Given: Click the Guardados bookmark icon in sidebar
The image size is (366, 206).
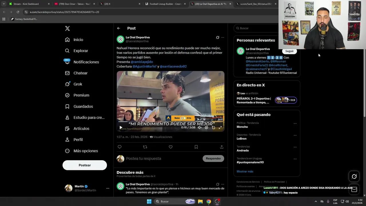Looking at the screenshot, I should 67,106.
